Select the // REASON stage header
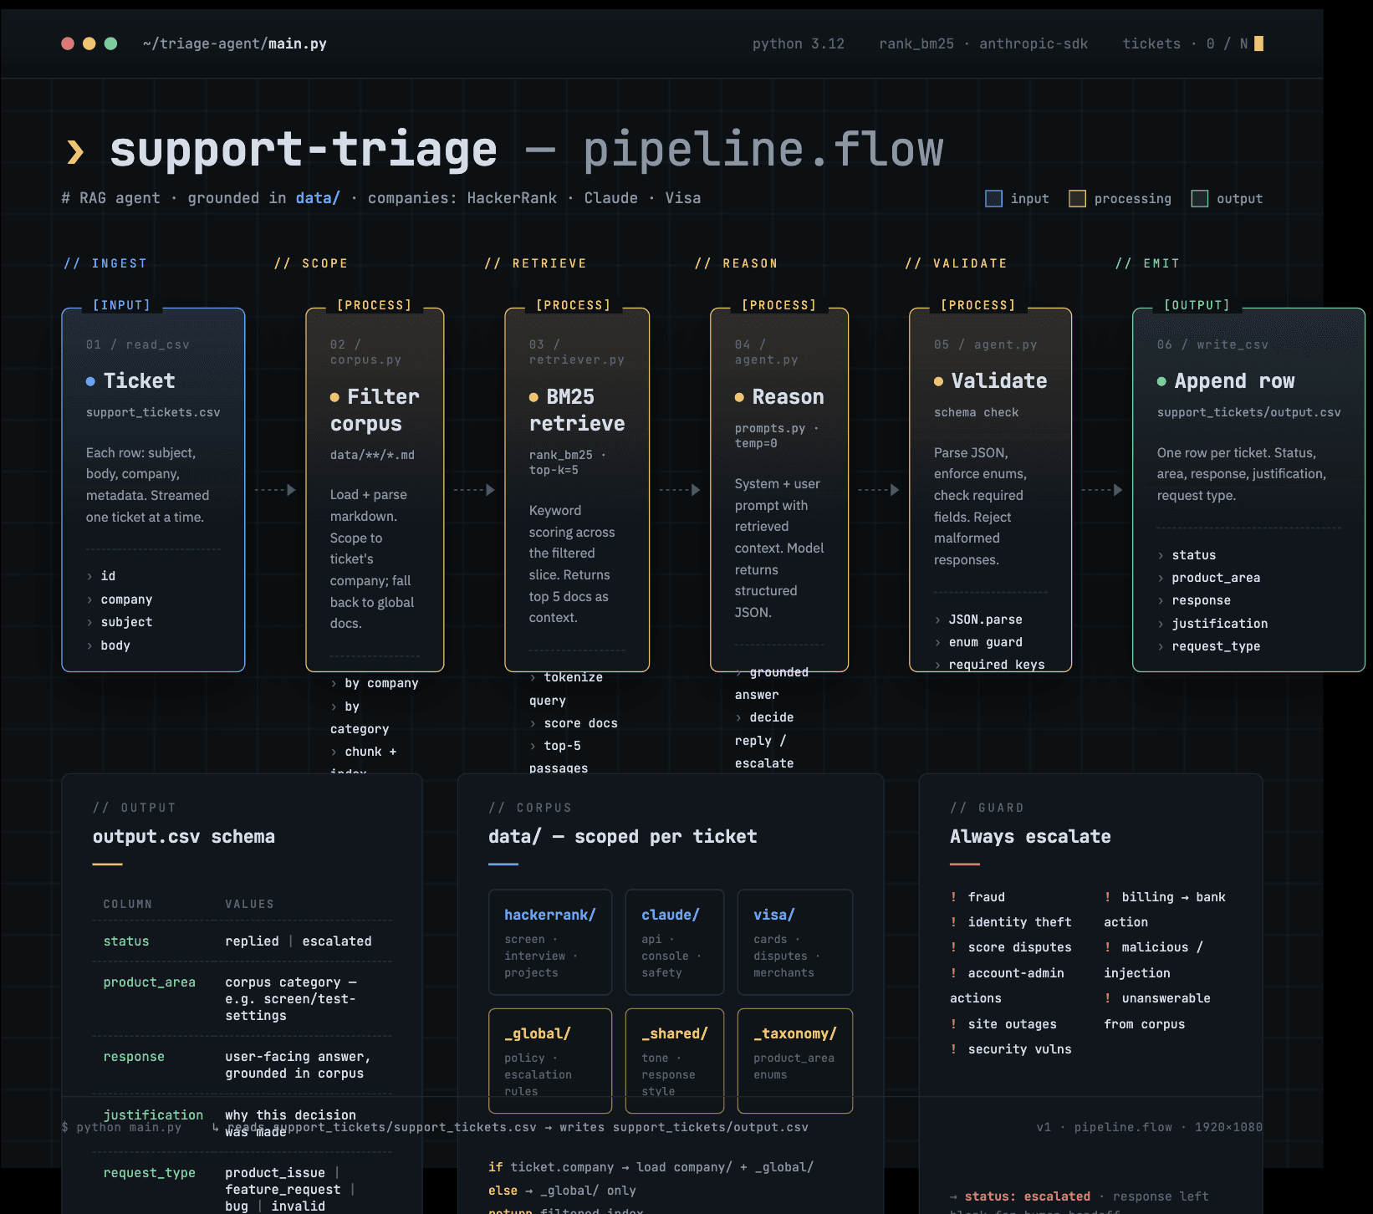This screenshot has width=1373, height=1214. point(737,263)
